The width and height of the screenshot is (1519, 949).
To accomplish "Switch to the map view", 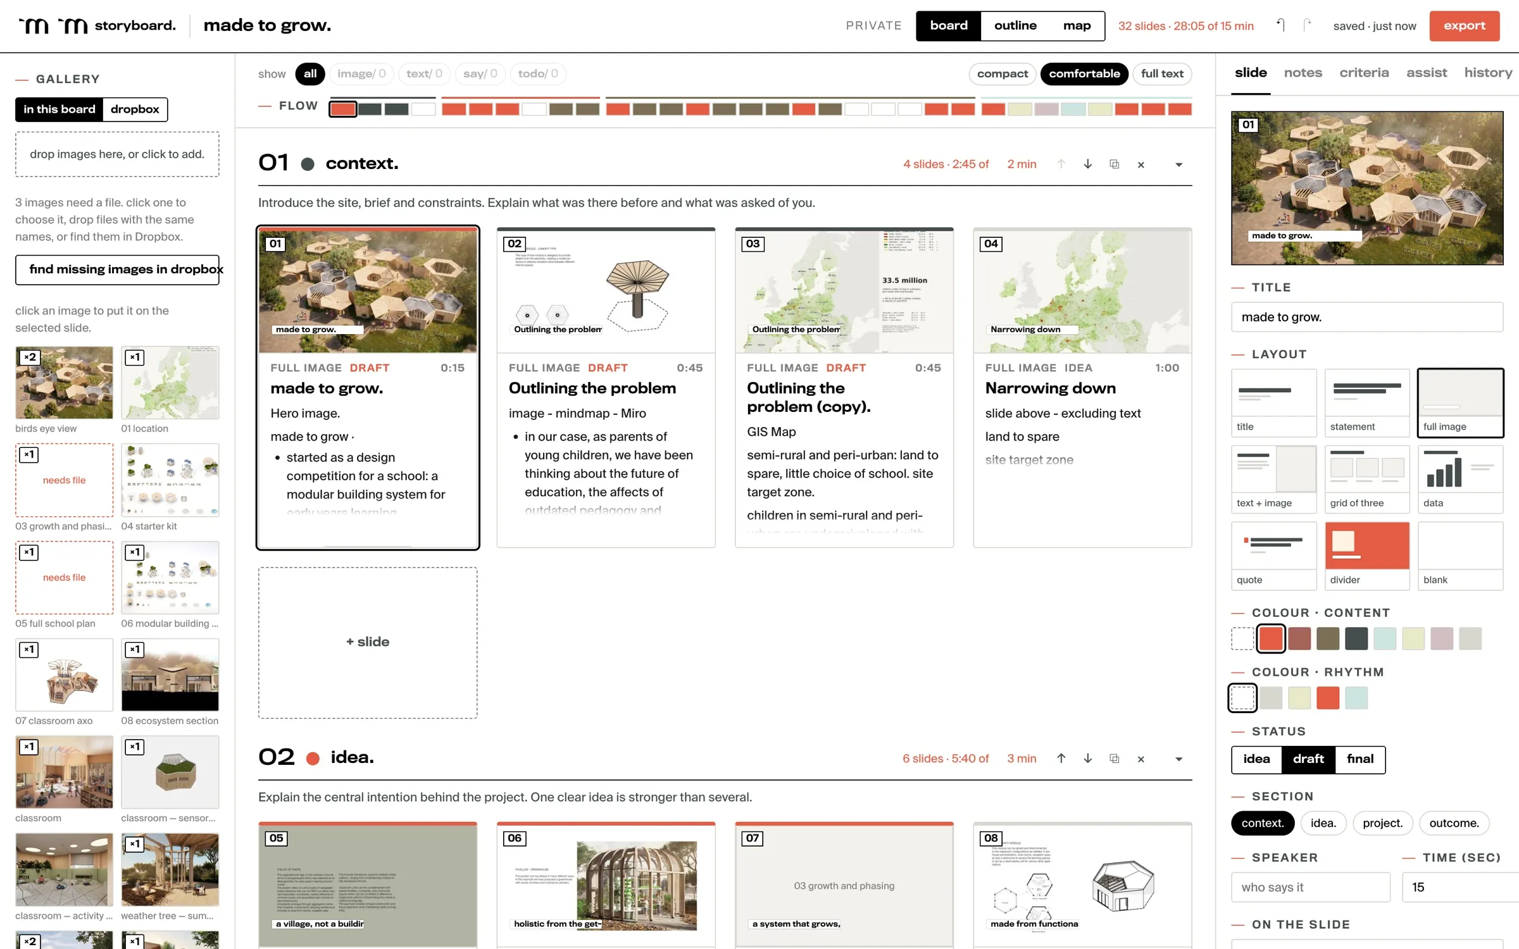I will (x=1077, y=25).
